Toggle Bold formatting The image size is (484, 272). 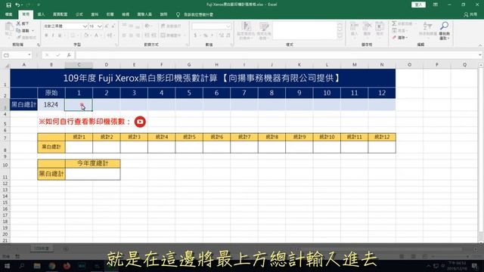pyautogui.click(x=46, y=36)
